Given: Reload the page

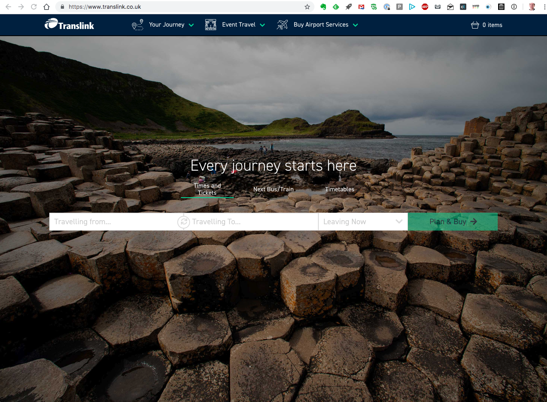Looking at the screenshot, I should coord(34,7).
